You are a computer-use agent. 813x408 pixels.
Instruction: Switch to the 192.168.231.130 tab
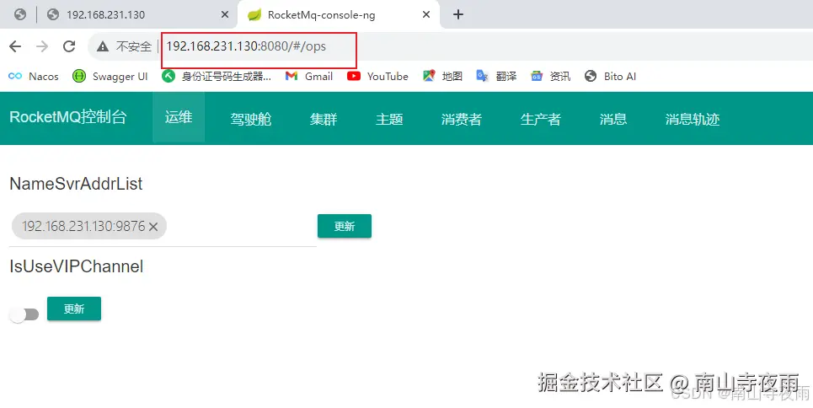(137, 14)
